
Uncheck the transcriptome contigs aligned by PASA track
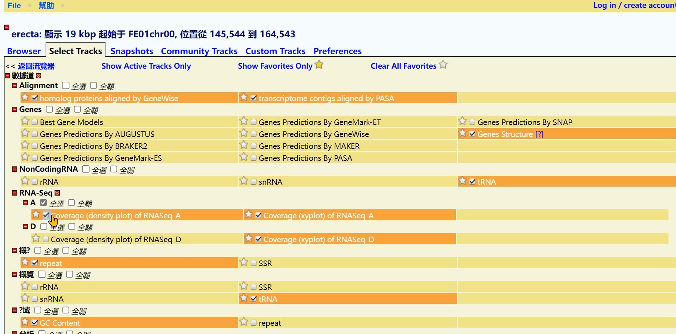click(x=254, y=98)
